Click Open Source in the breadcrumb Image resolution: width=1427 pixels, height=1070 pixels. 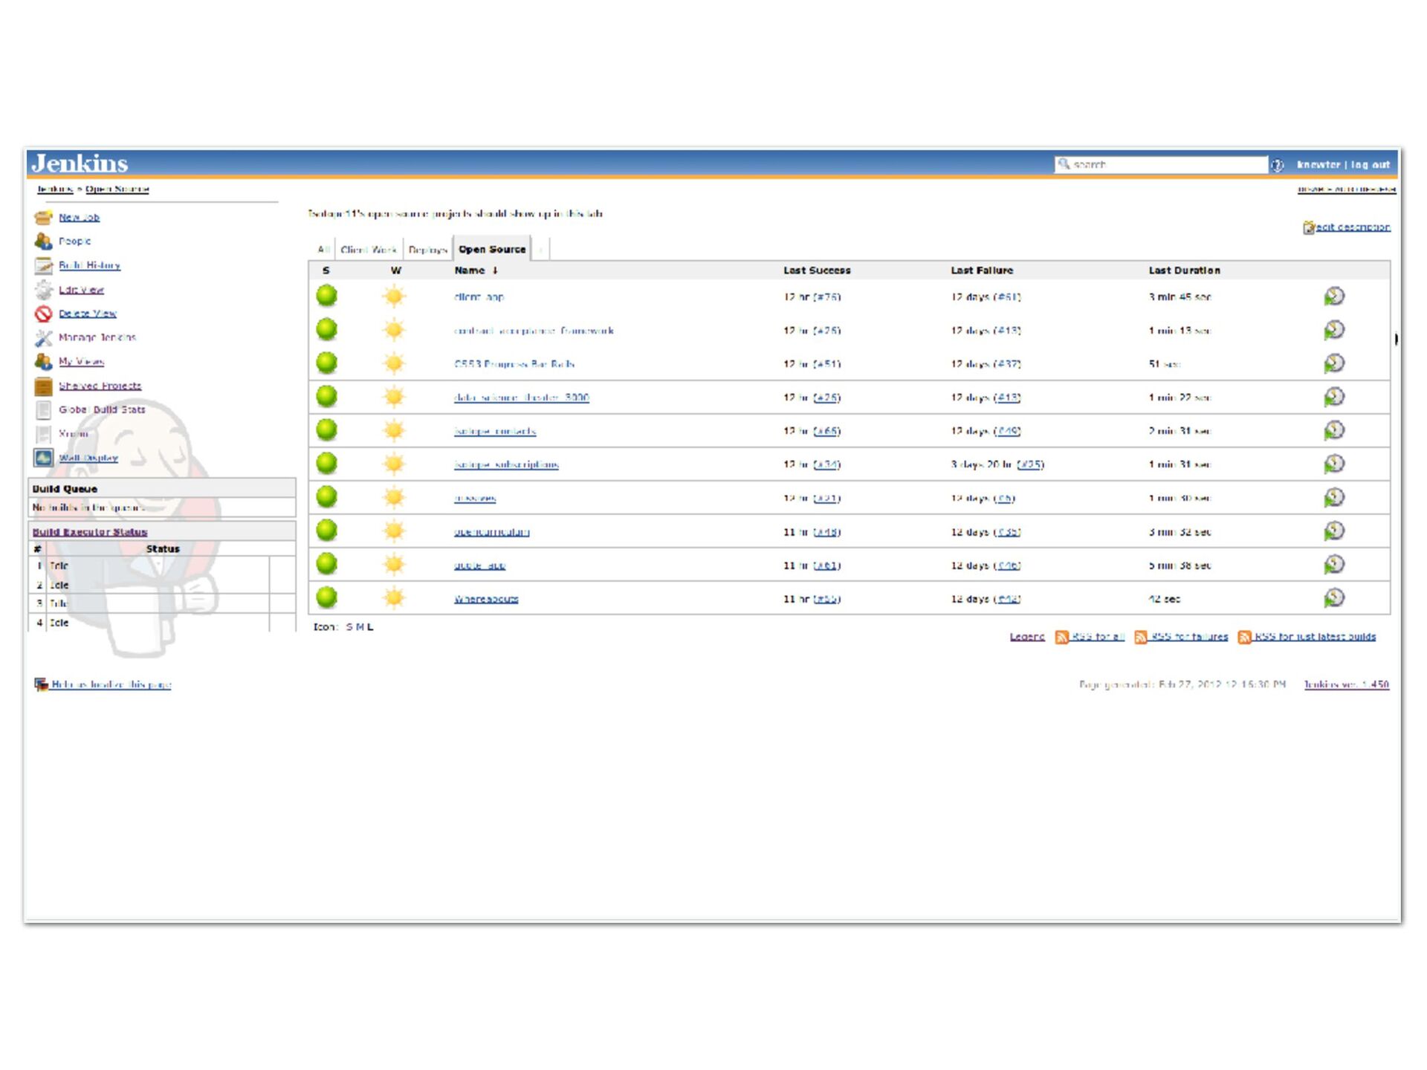tap(117, 189)
